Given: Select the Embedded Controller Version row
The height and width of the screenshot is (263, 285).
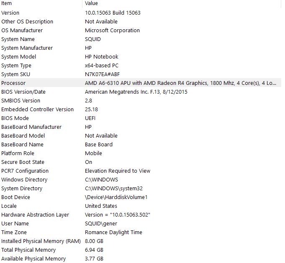Looking at the screenshot, I should point(141,110).
